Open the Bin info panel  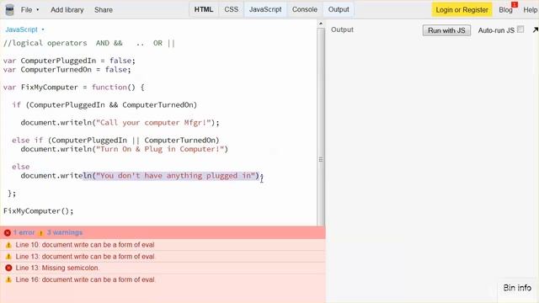pos(517,288)
